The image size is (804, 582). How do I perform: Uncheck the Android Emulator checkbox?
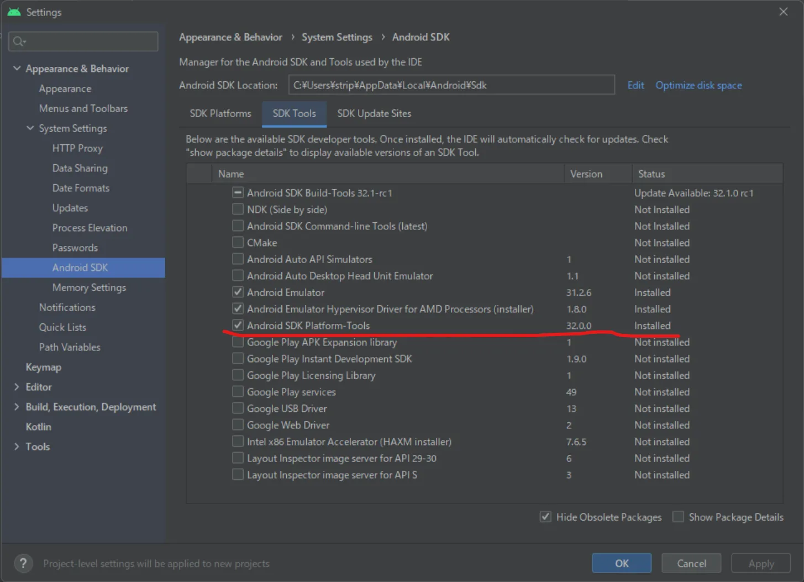tap(238, 292)
